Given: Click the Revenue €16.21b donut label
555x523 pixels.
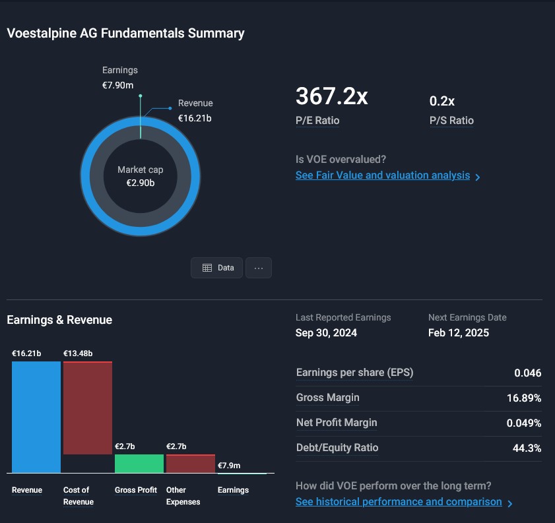Looking at the screenshot, I should click(x=195, y=111).
